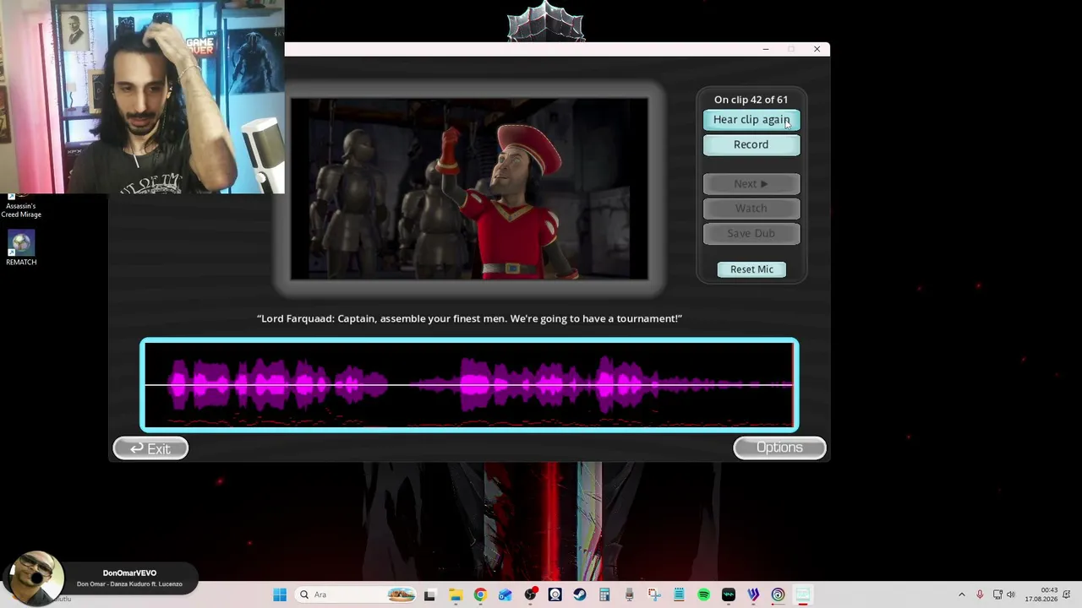
Task: Open the Options menu
Action: (779, 448)
